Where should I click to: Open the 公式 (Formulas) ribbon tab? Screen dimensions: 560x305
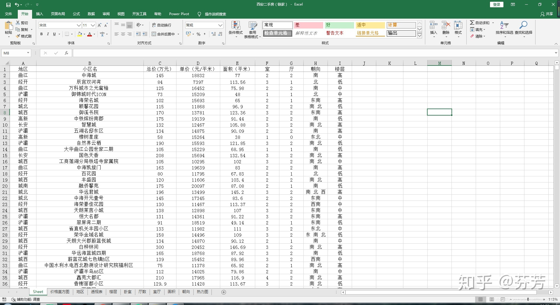[76, 14]
